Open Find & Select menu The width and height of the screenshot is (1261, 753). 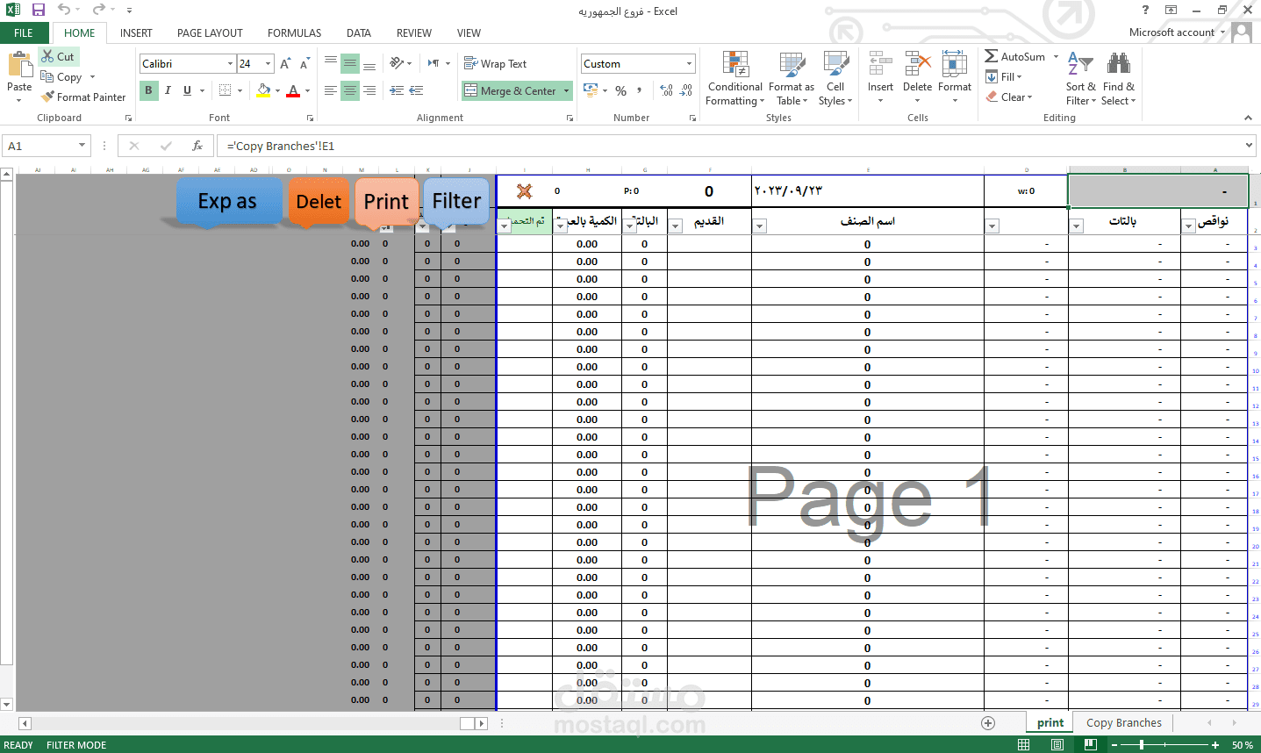point(1118,78)
